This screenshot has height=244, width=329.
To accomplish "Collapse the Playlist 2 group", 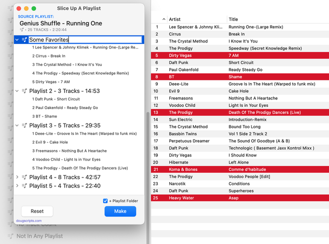I will click(x=17, y=91).
